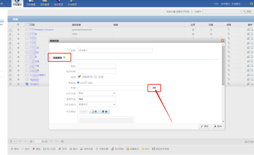Collapse the 高级属性 section expander
254x155 pixels.
coord(64,57)
